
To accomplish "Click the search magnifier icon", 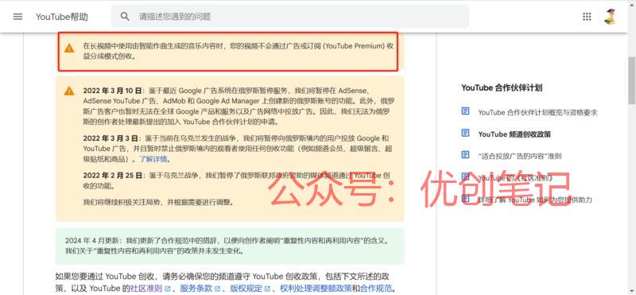I will coord(125,17).
